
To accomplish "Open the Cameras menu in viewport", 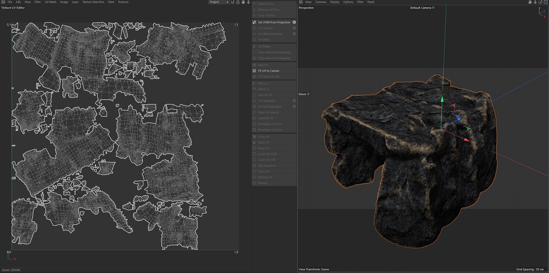I will [321, 2].
